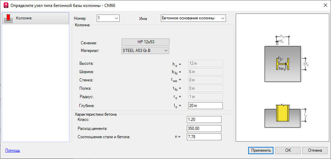Click the Класс field 1,20
The width and height of the screenshot is (331, 159).
click(204, 120)
